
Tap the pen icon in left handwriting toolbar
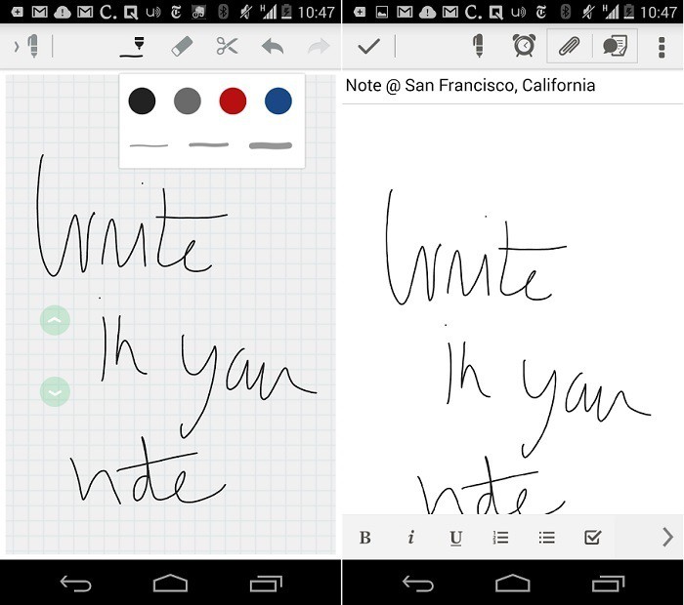(x=32, y=46)
